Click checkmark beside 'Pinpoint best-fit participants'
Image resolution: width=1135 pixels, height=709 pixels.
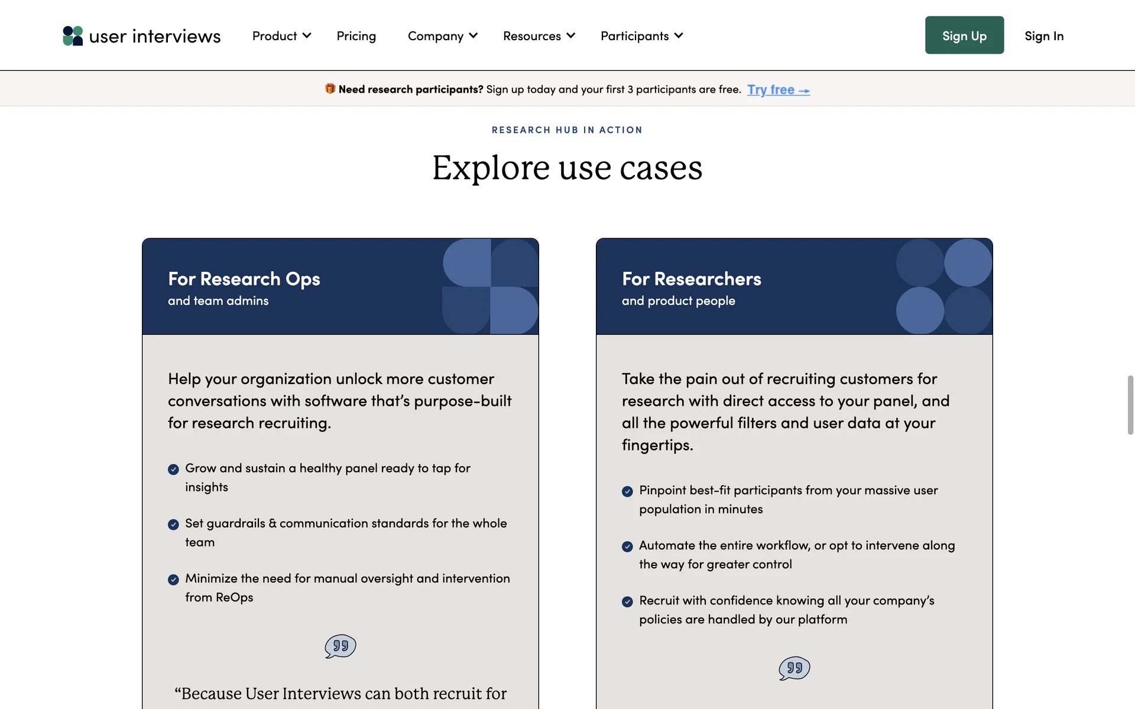[627, 491]
